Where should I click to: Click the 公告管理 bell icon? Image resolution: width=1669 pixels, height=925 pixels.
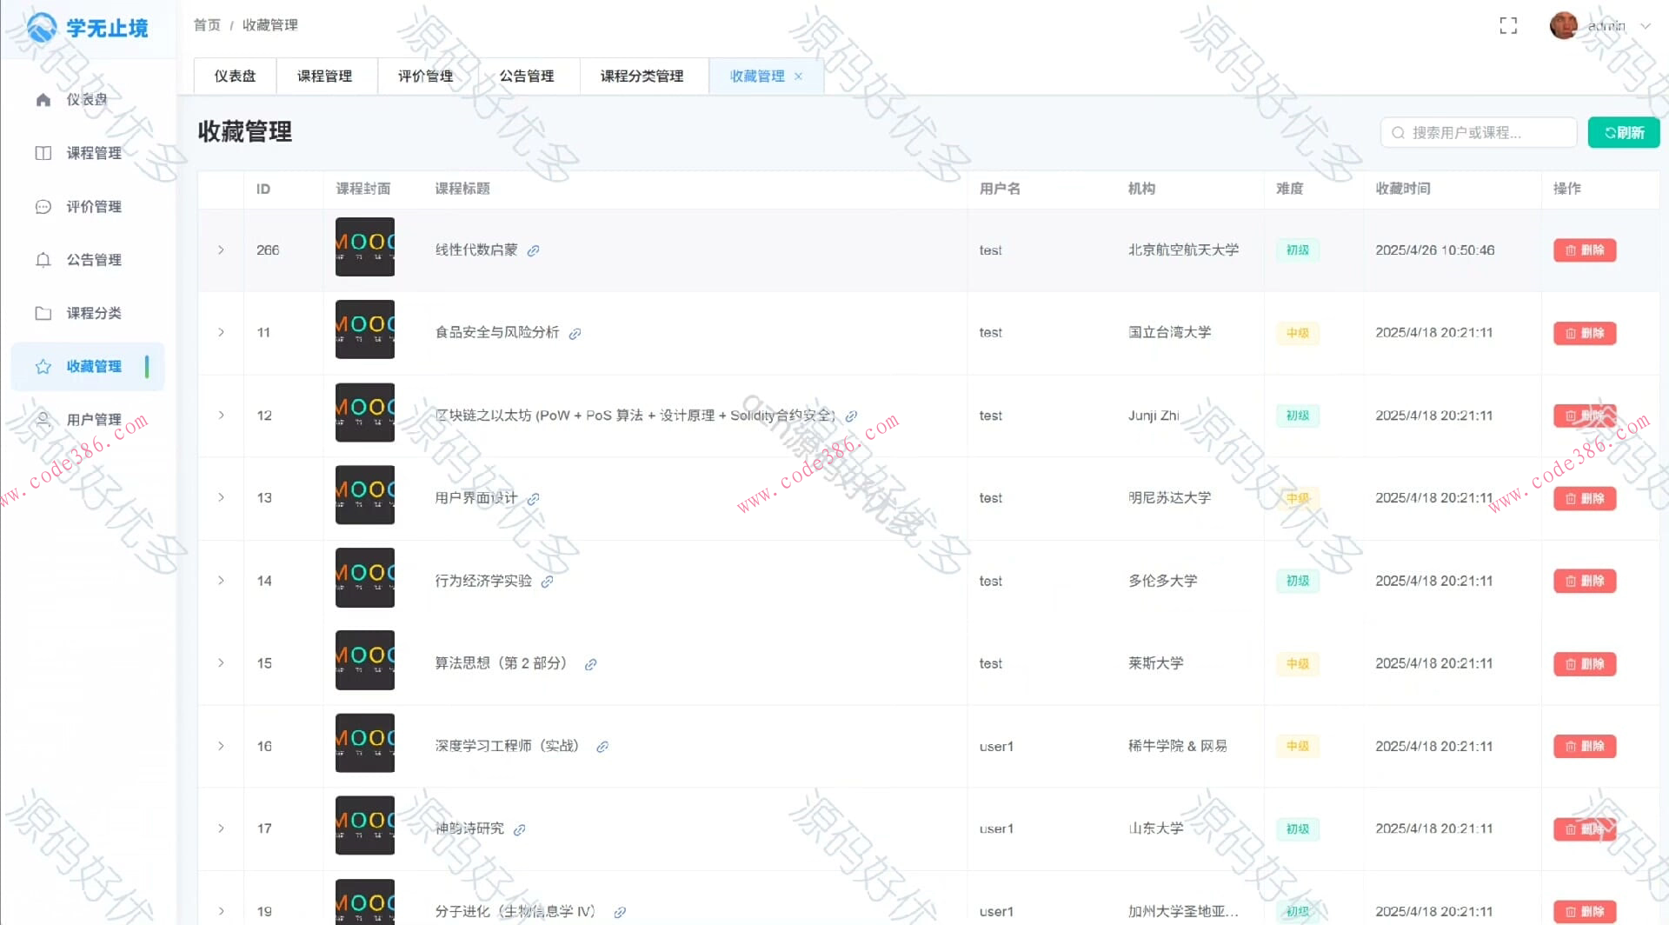[x=43, y=259]
